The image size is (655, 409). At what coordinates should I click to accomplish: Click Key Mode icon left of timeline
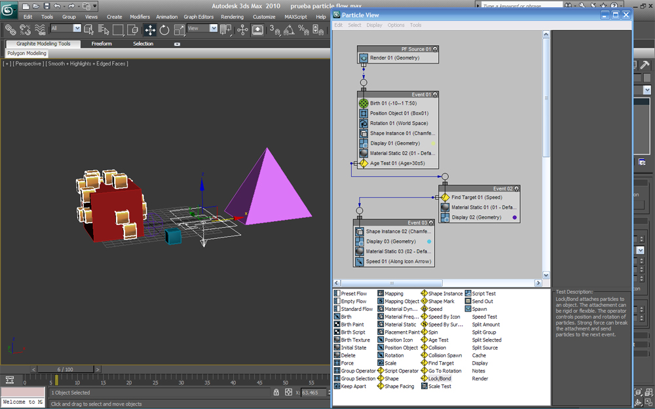(x=10, y=380)
